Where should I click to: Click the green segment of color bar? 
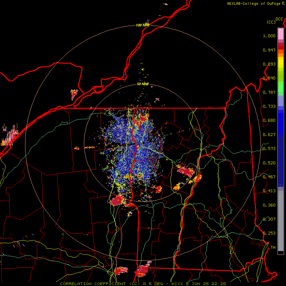[x=281, y=87]
